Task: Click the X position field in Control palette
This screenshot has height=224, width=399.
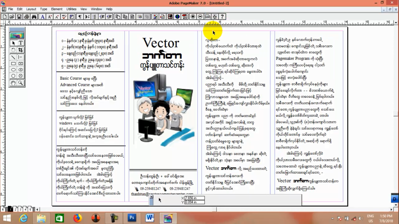Action: tap(195, 198)
